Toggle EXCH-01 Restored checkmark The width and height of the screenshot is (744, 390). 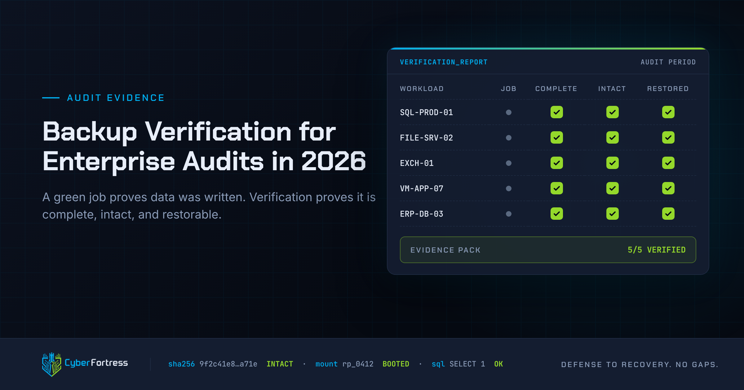pyautogui.click(x=668, y=163)
